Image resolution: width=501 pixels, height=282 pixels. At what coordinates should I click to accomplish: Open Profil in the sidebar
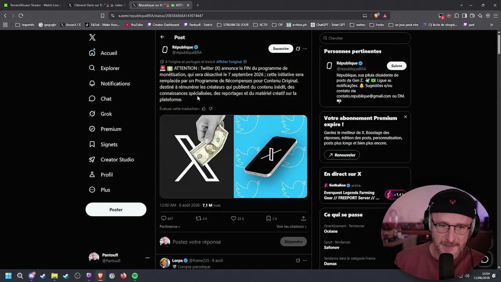101,175
